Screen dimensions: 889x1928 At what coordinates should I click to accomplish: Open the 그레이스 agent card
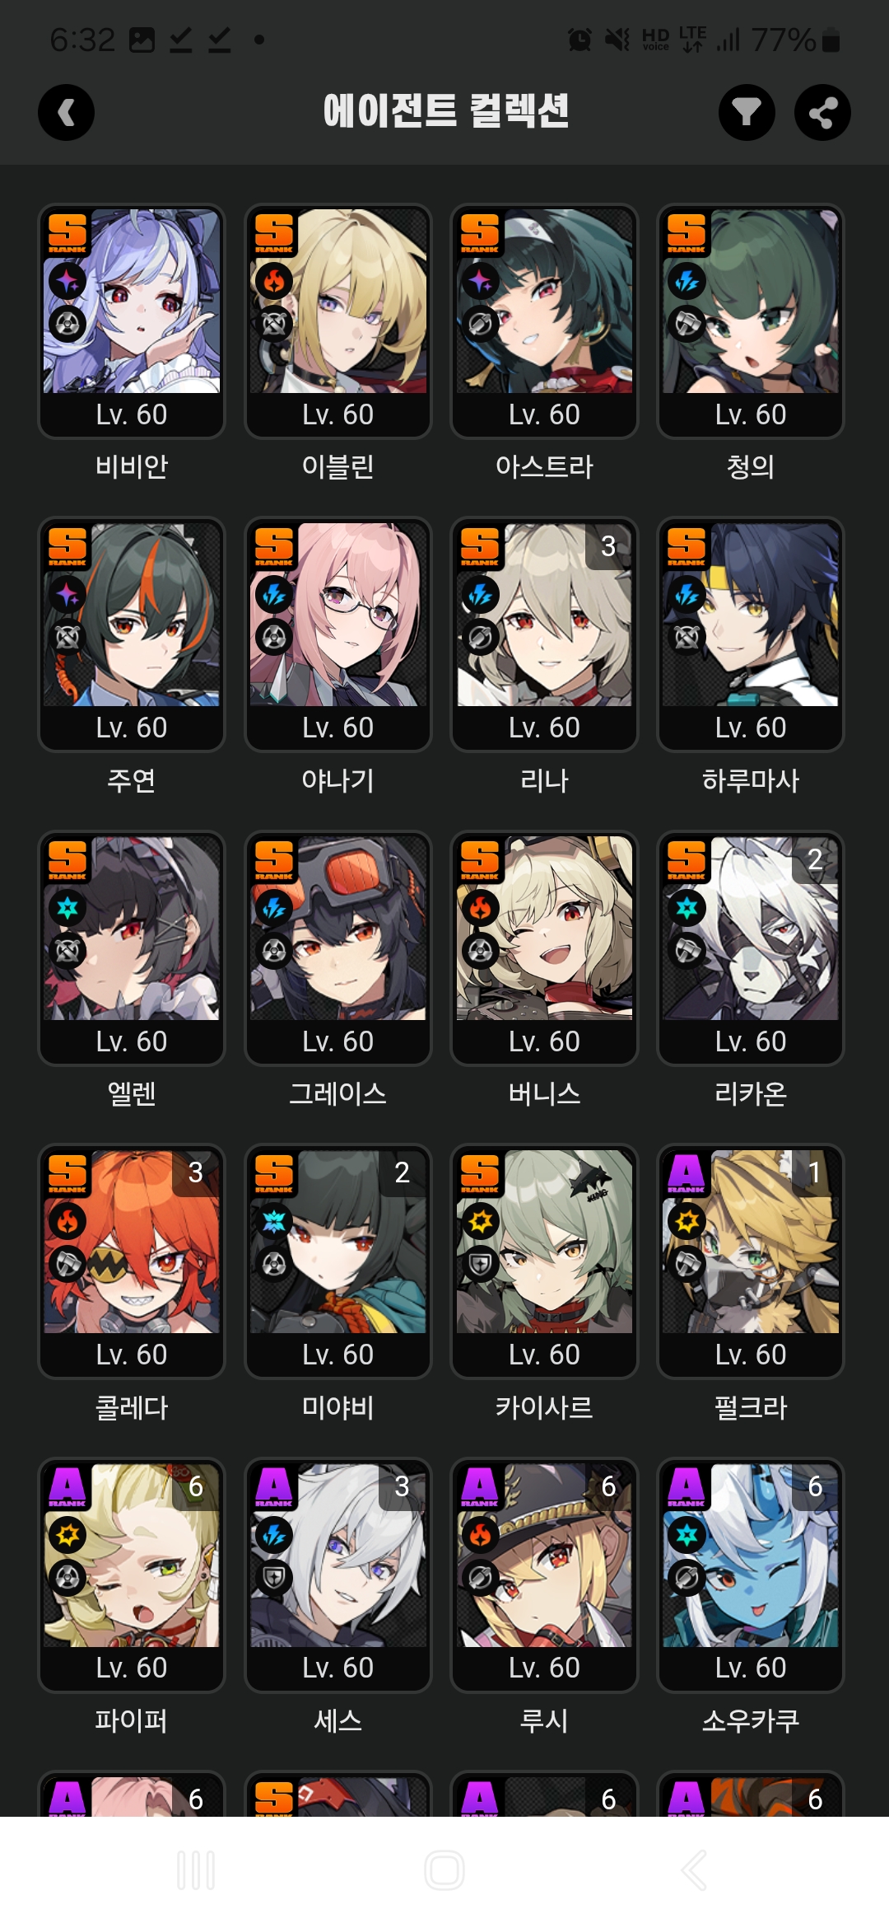(x=337, y=948)
